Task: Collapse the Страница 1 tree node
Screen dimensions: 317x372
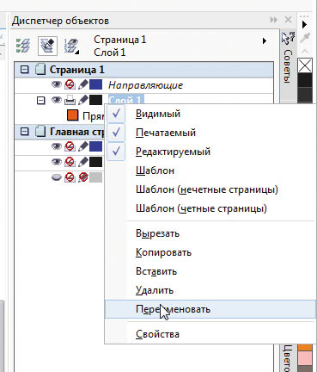Action: tap(25, 70)
